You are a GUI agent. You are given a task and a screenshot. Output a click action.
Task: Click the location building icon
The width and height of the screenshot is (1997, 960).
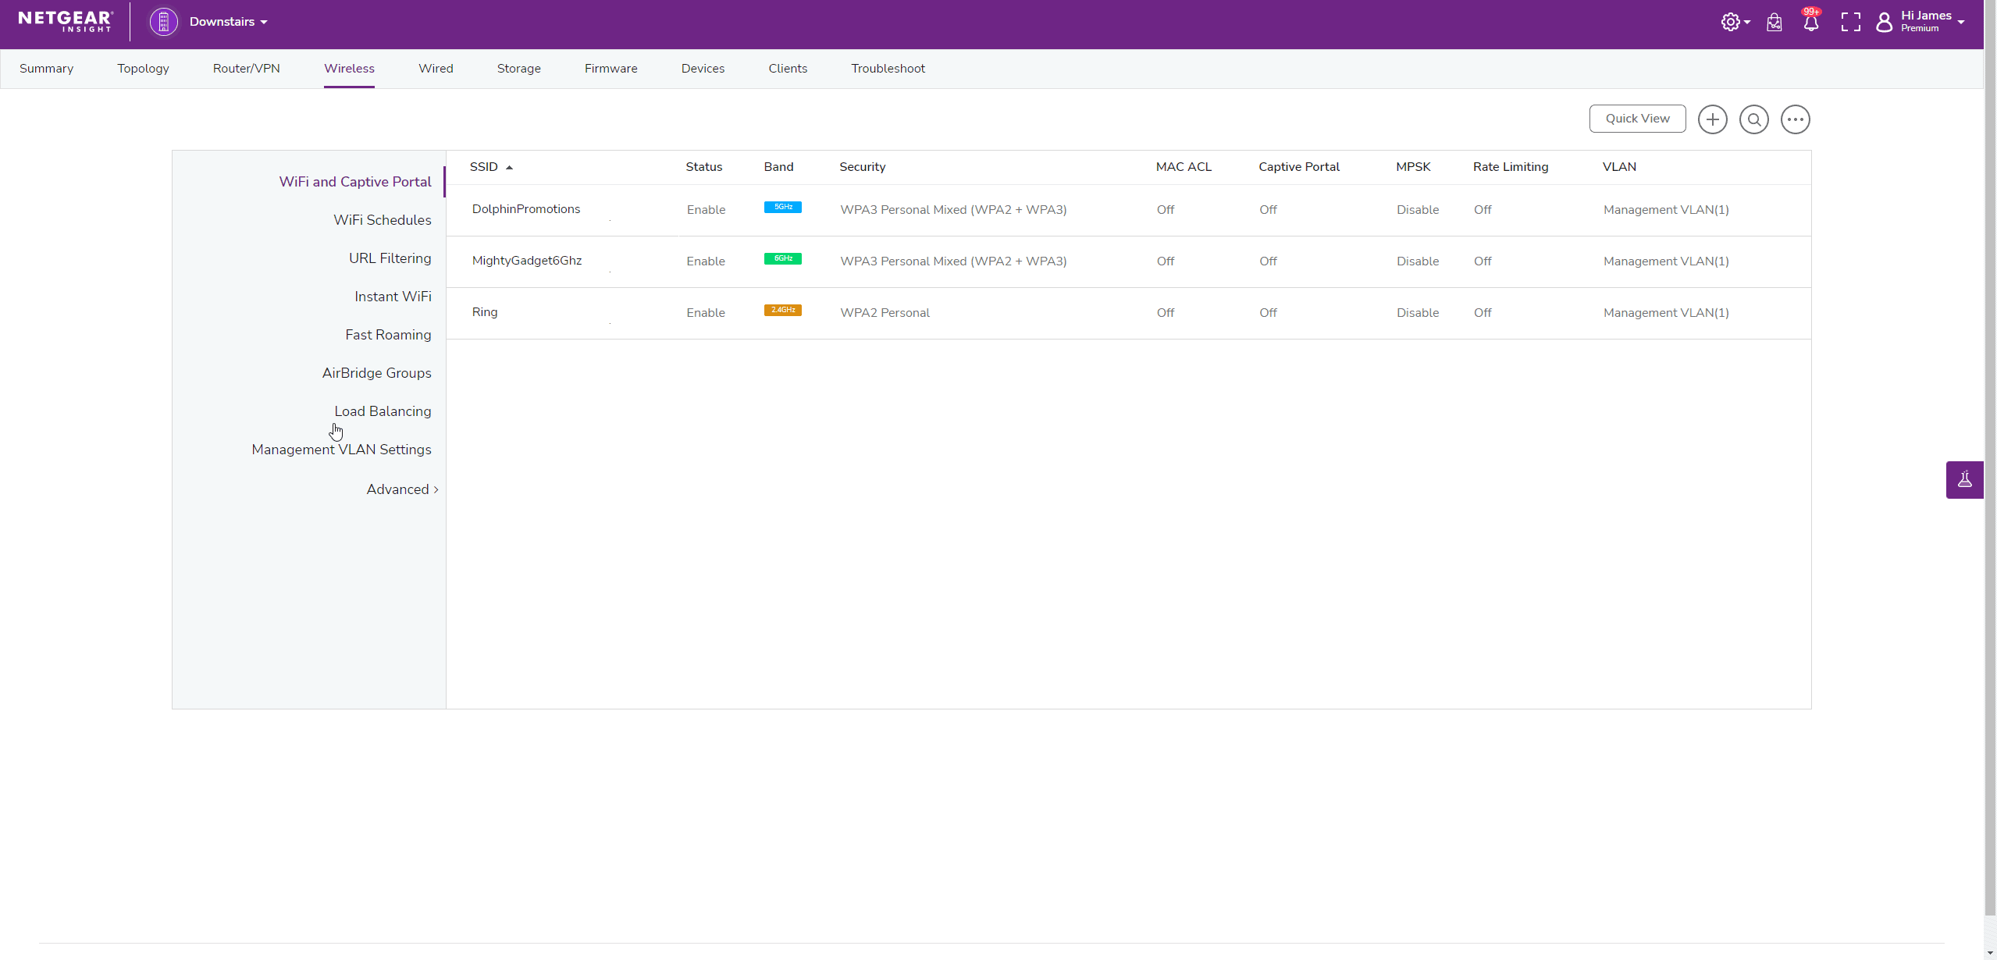pos(164,22)
